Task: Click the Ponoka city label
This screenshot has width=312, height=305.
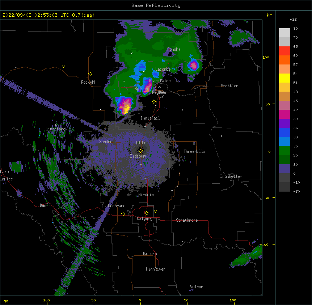Action: tap(174, 49)
